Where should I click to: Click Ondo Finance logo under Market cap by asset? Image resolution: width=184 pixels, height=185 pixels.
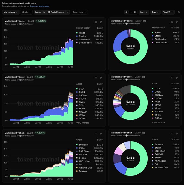tap(20, 80)
